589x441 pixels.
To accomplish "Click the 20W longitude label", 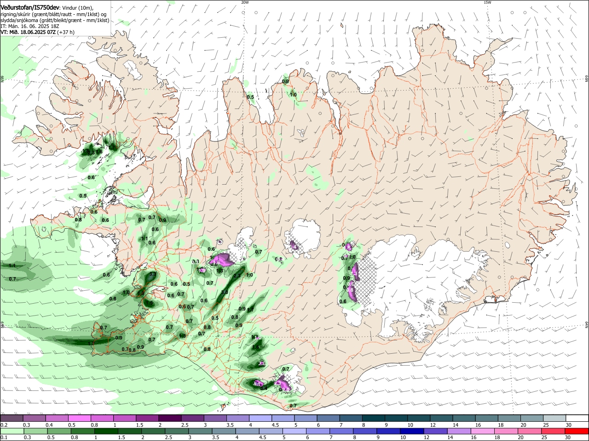I will pyautogui.click(x=245, y=2).
